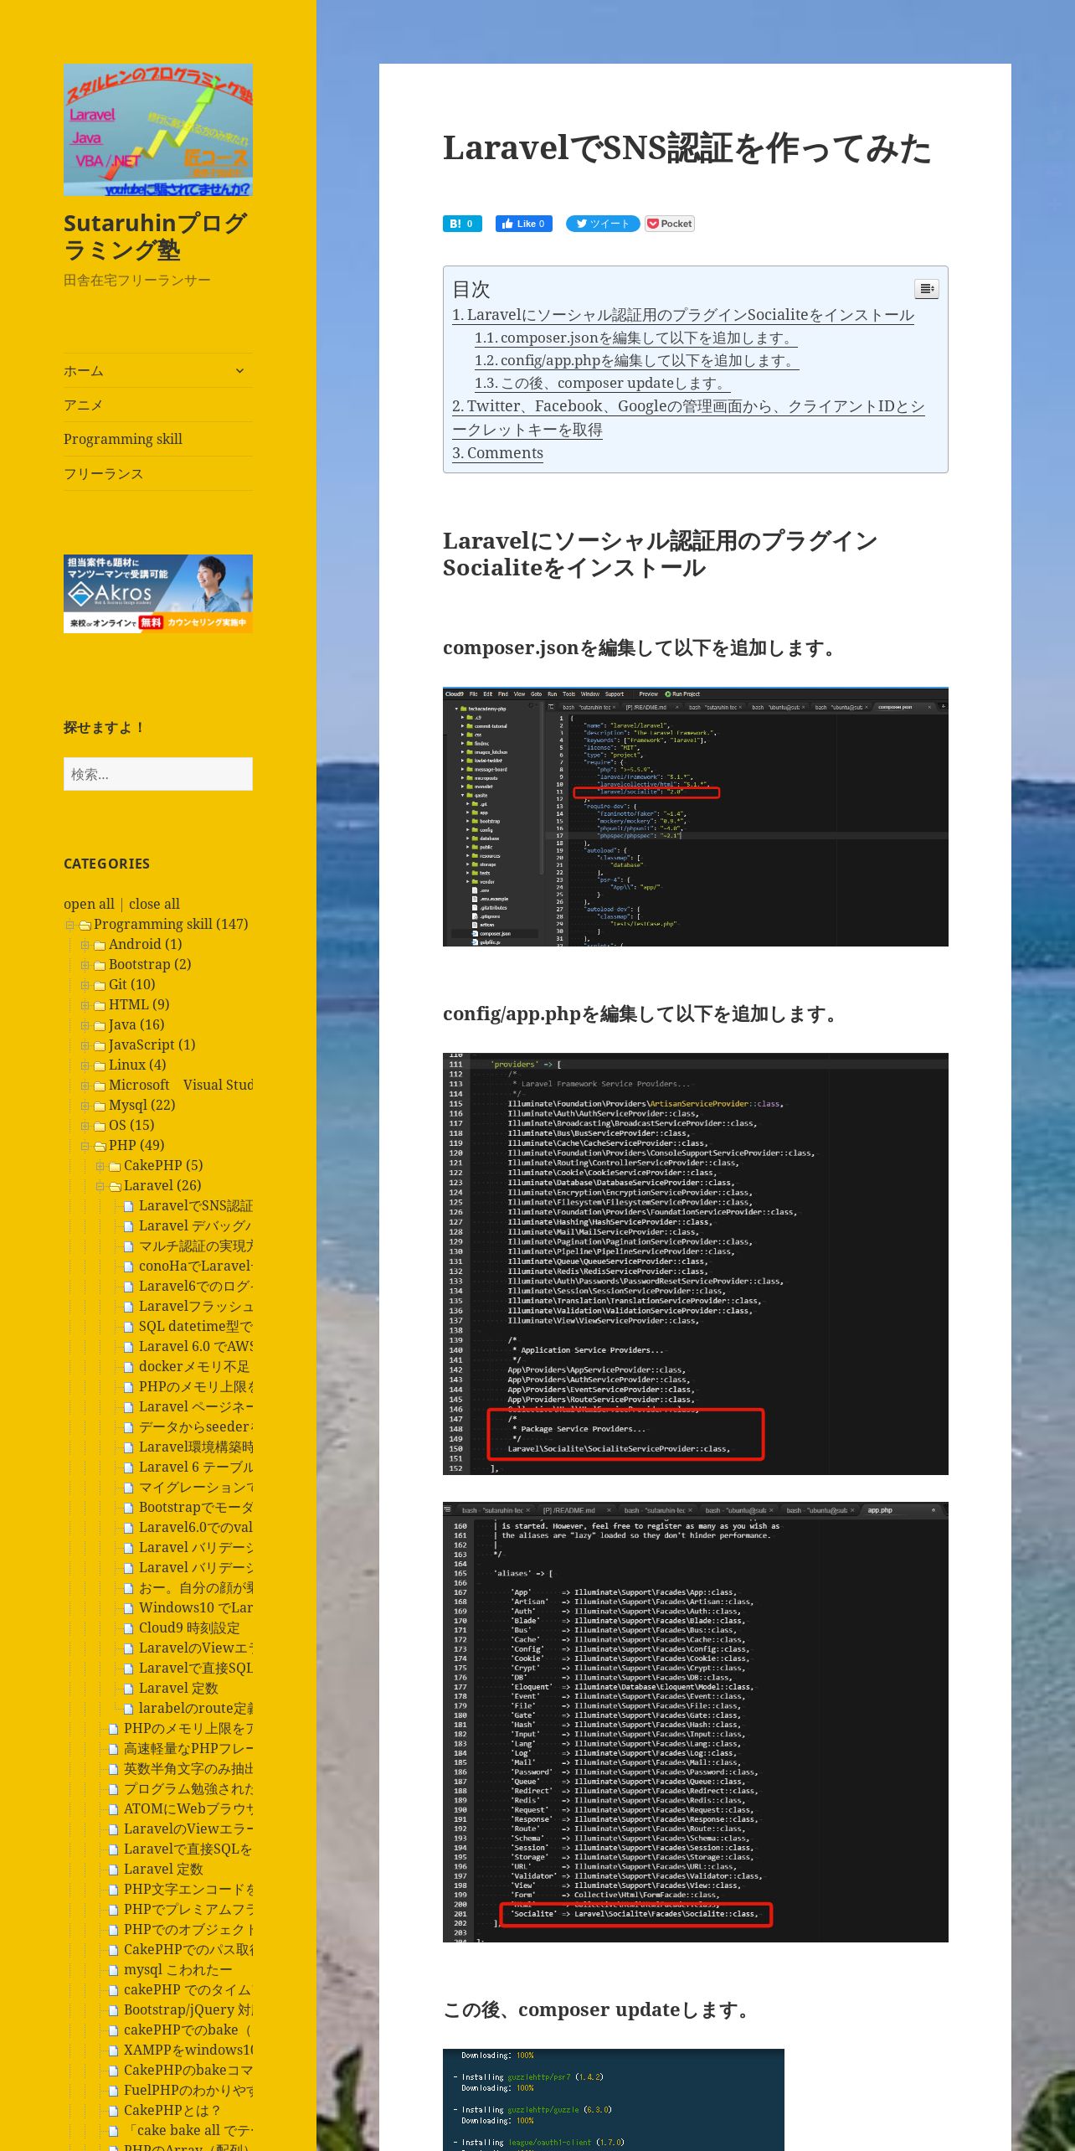Open the Sutaruhinプログラミング塾 site title
Viewport: 1075px width, 2151px height.
pos(155,236)
